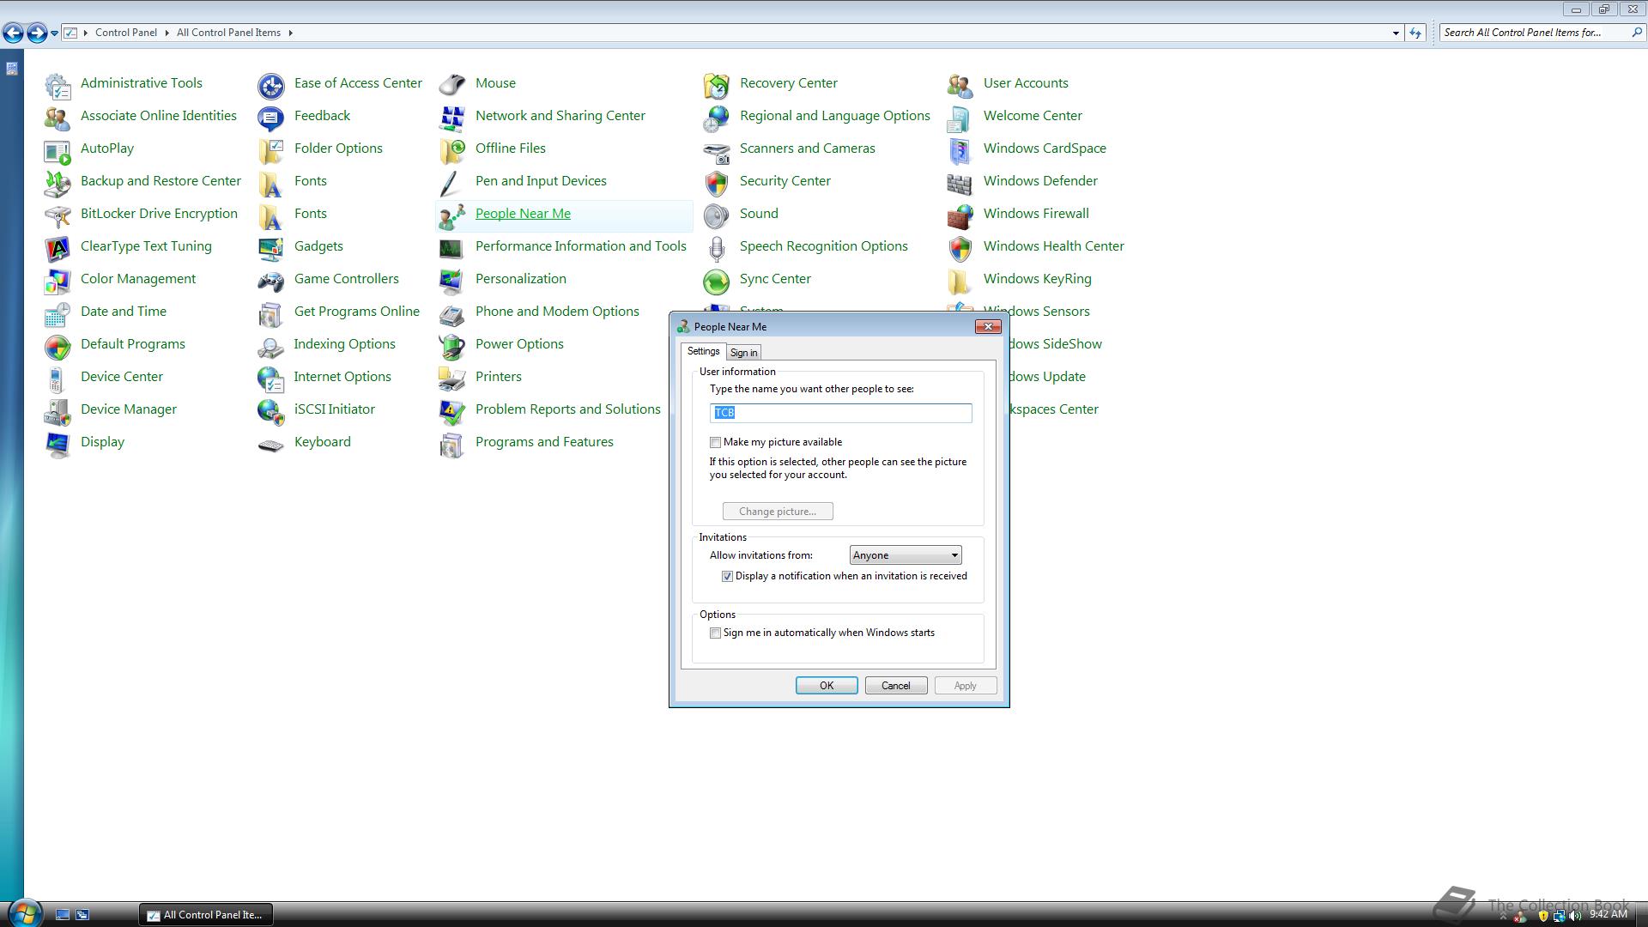1648x927 pixels.
Task: Open the Problem Reports and Solutions icon
Action: [x=452, y=411]
